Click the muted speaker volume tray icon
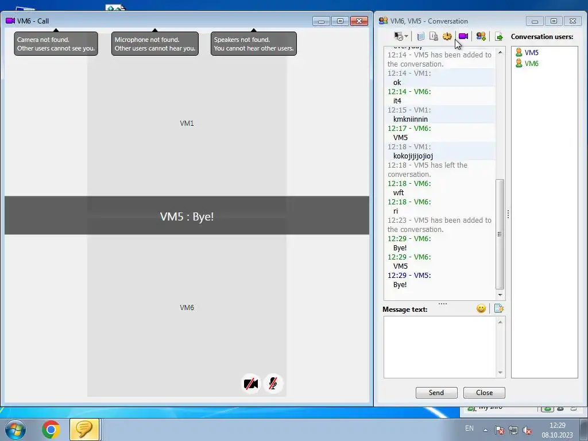588x441 pixels. pos(527,430)
